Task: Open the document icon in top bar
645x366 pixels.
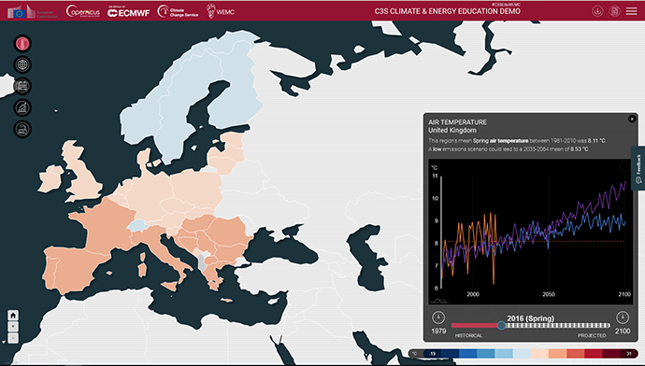Action: point(614,11)
